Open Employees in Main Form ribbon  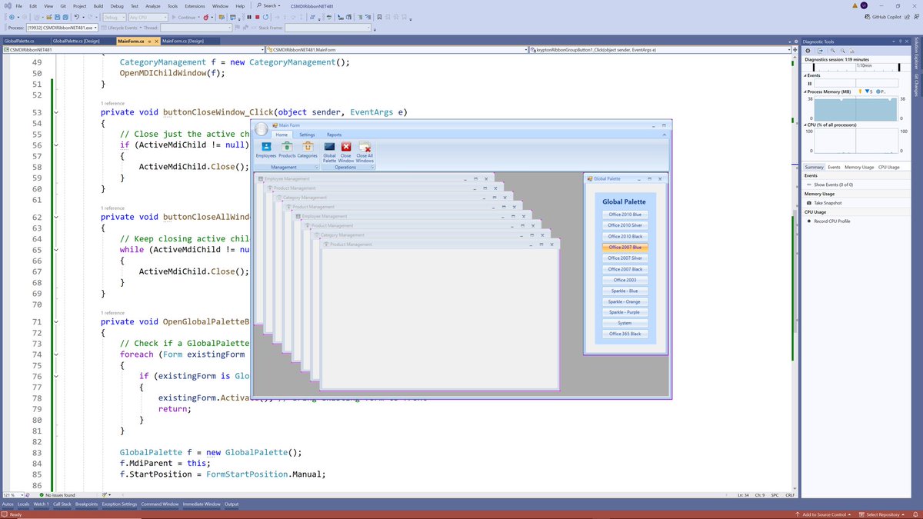pos(266,149)
